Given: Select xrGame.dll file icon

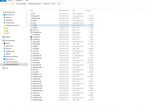Looking at the screenshot, I should coord(31,60).
